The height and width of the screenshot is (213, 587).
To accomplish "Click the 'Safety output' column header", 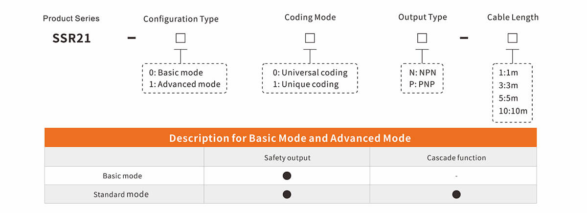I will (287, 157).
